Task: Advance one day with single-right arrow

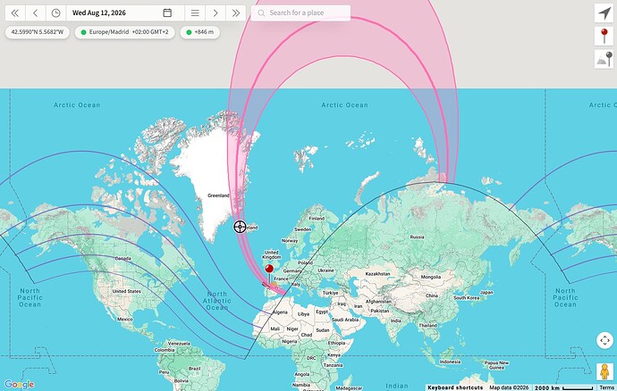Action: click(x=216, y=13)
